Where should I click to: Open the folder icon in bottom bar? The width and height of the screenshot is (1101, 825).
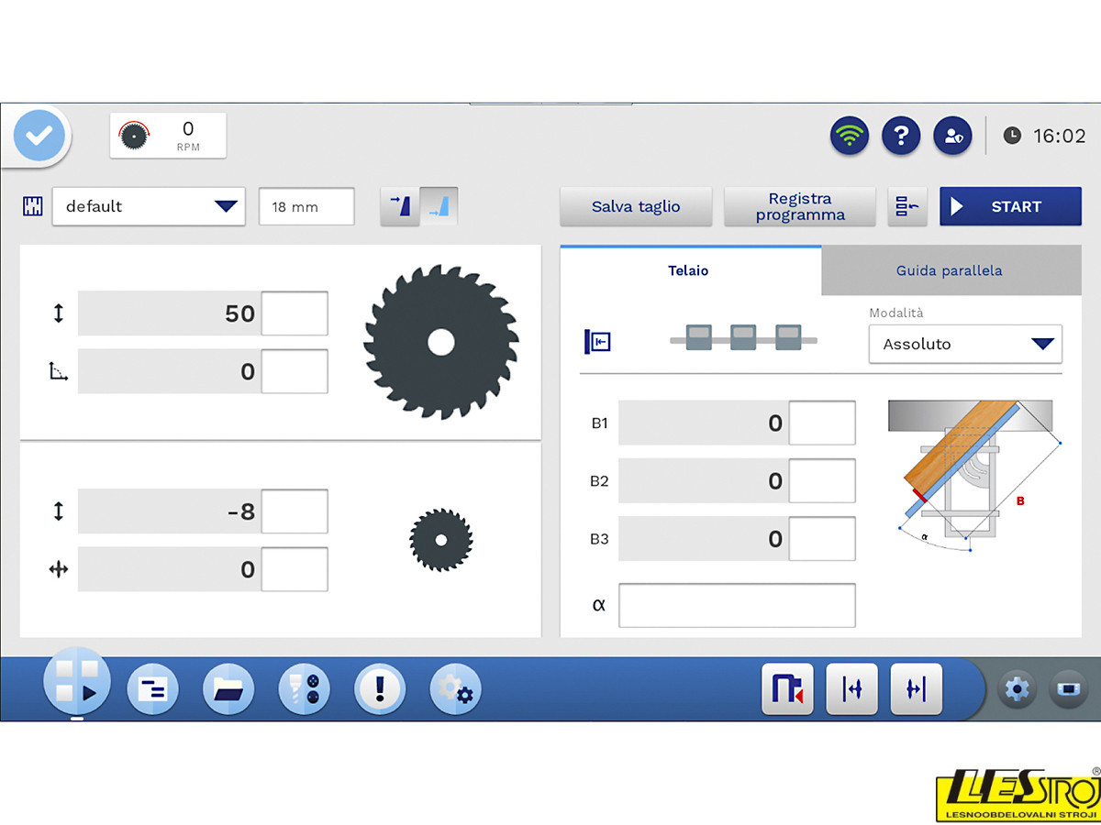click(228, 689)
